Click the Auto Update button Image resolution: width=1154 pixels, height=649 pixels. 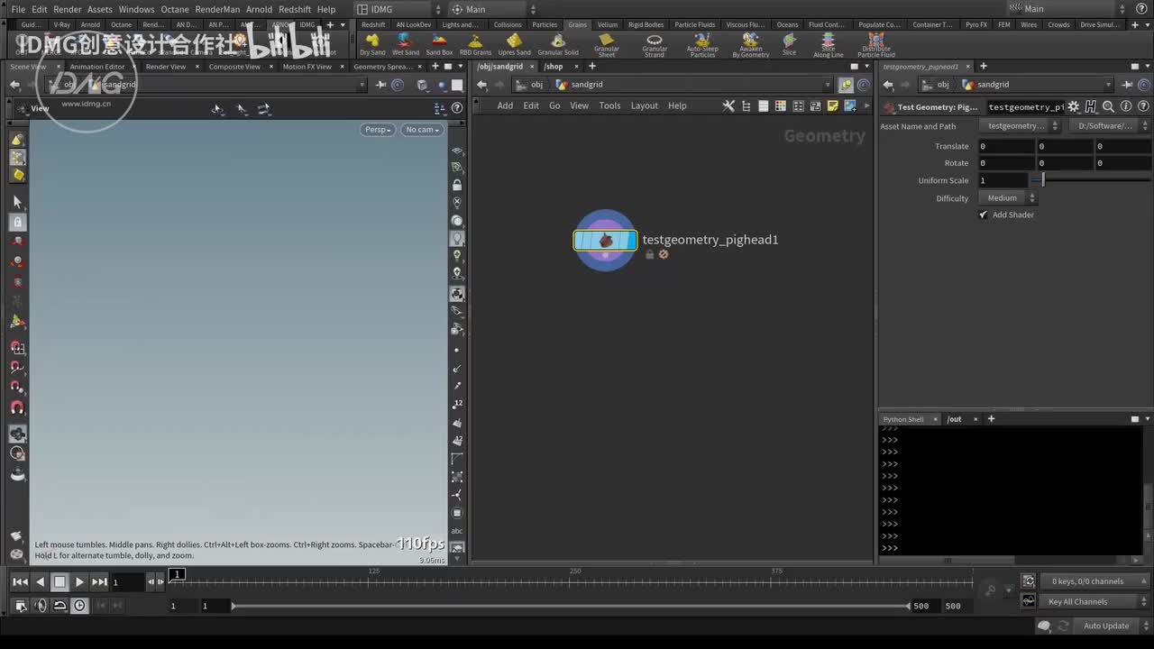[1105, 626]
